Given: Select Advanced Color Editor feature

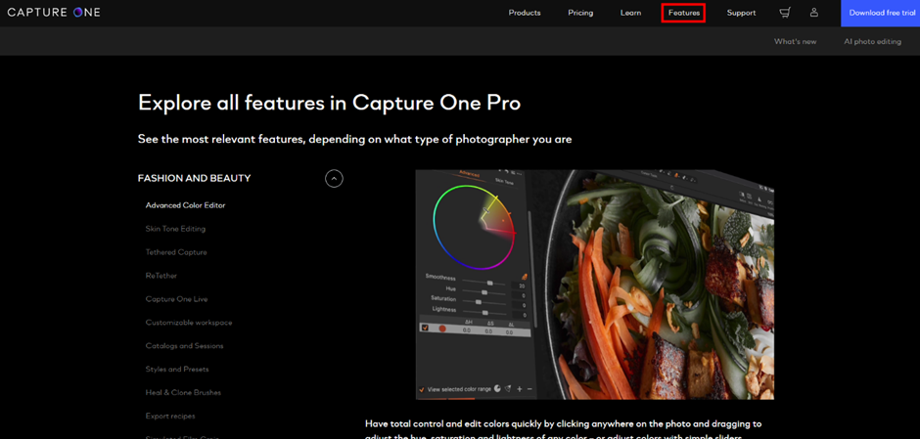Looking at the screenshot, I should click(x=185, y=205).
